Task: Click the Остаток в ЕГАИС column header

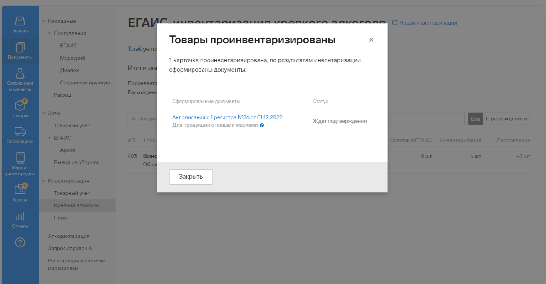Action: [411, 140]
